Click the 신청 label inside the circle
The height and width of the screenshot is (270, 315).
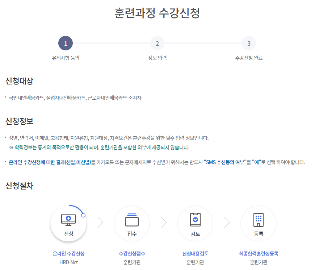pyautogui.click(x=68, y=234)
